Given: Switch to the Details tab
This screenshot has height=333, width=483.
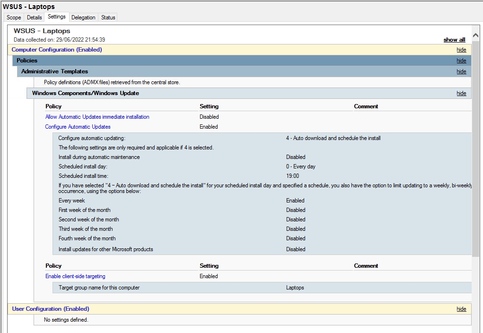Looking at the screenshot, I should [34, 18].
